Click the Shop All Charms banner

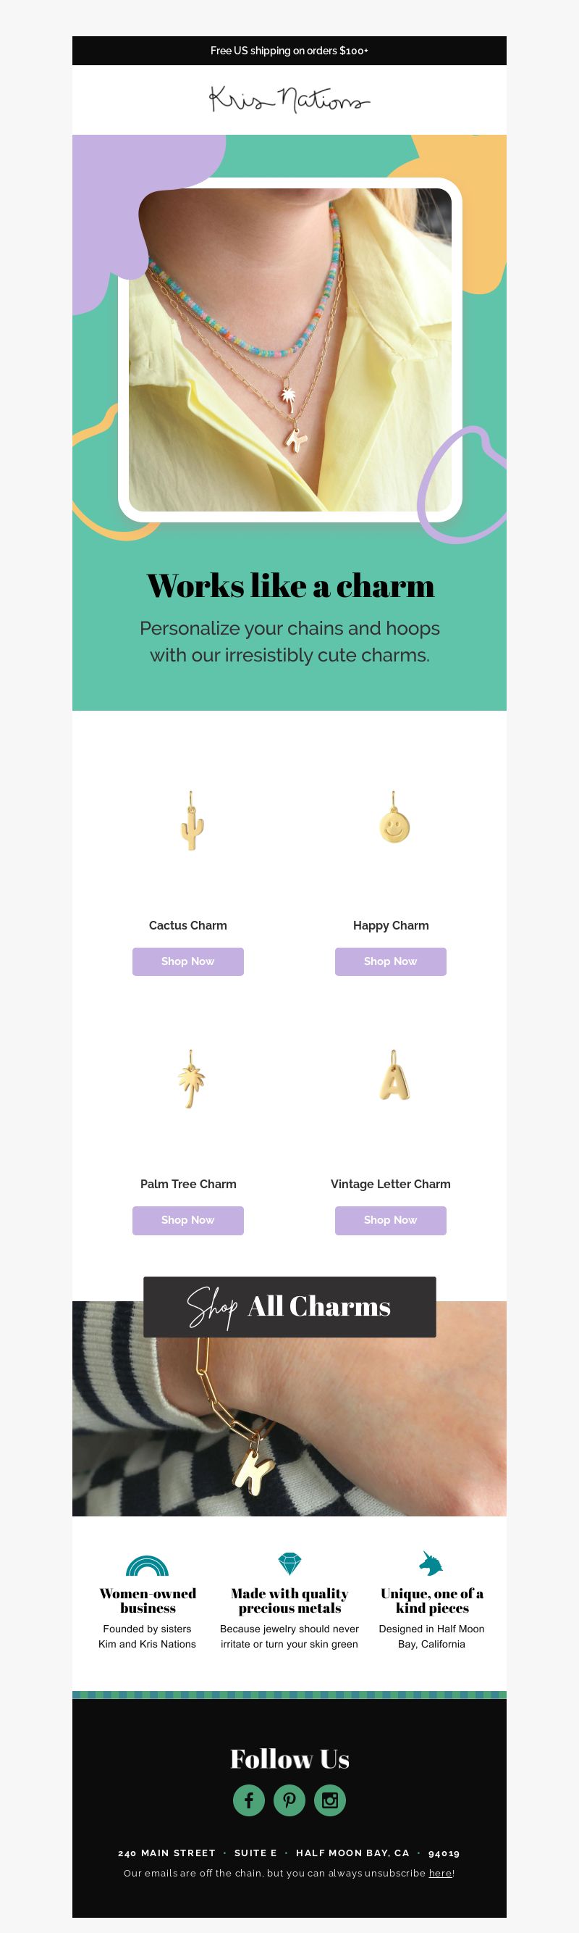point(289,1306)
